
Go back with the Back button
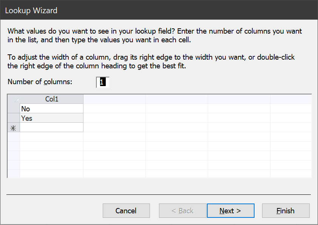(x=182, y=211)
